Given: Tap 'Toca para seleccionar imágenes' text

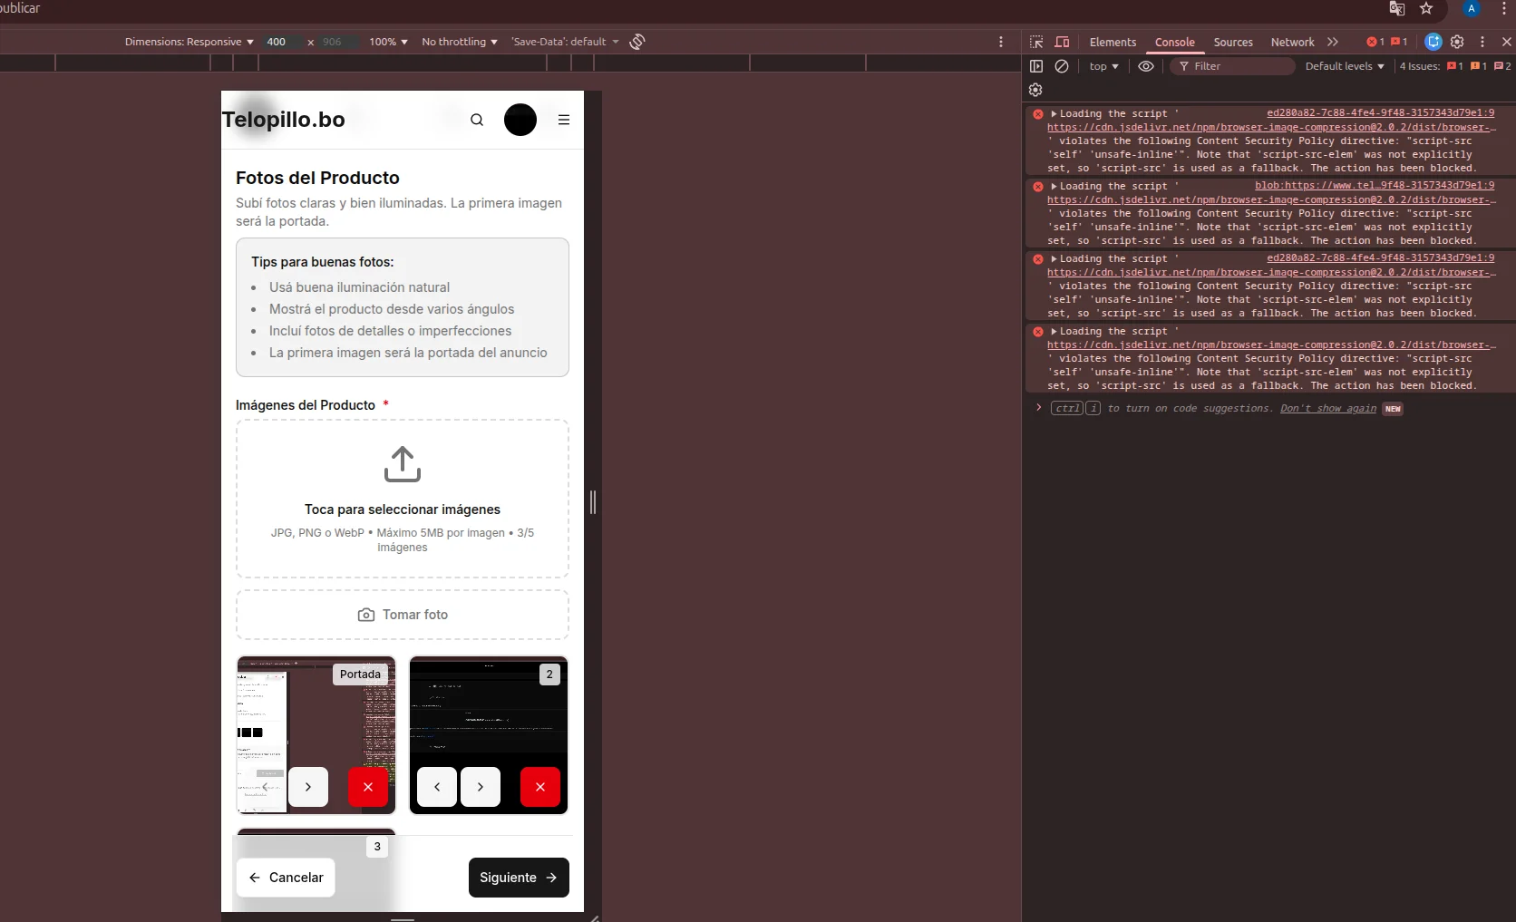Looking at the screenshot, I should click(x=403, y=510).
